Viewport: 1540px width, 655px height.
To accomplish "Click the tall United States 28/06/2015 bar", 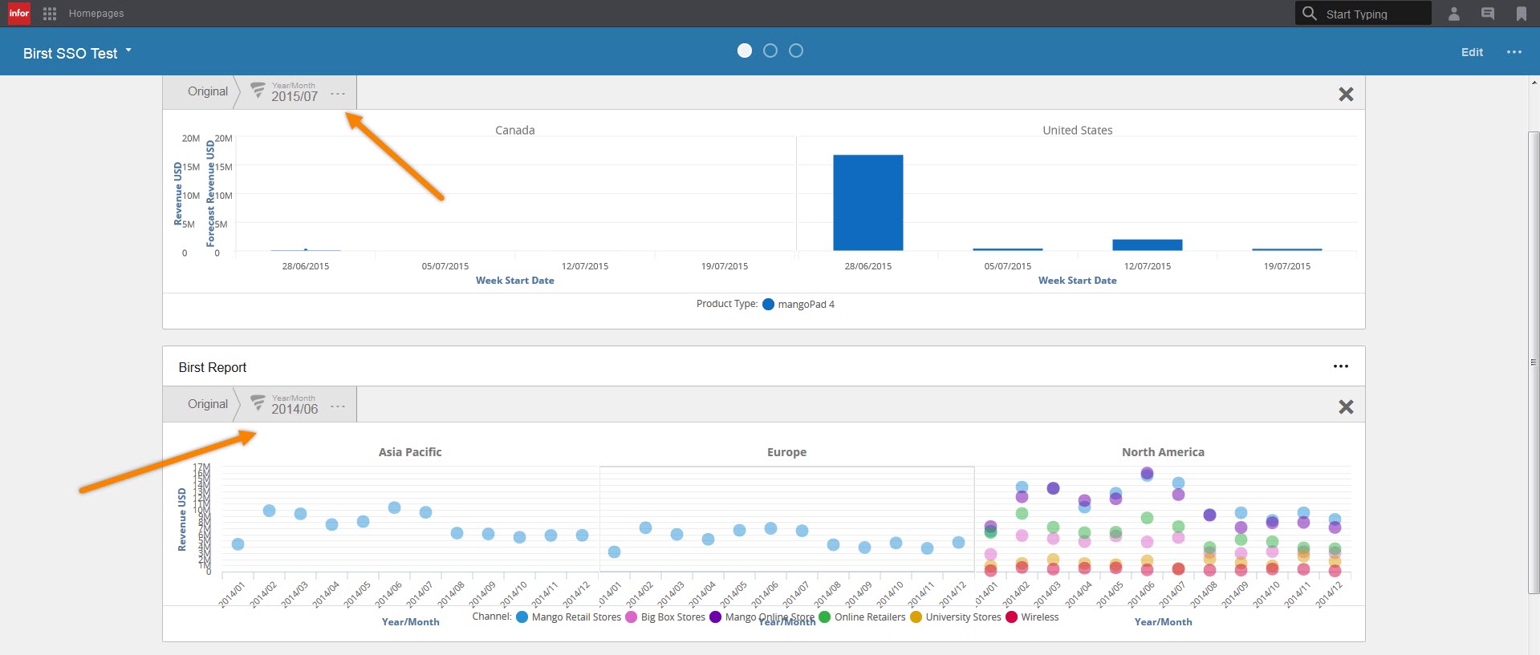I will [868, 203].
